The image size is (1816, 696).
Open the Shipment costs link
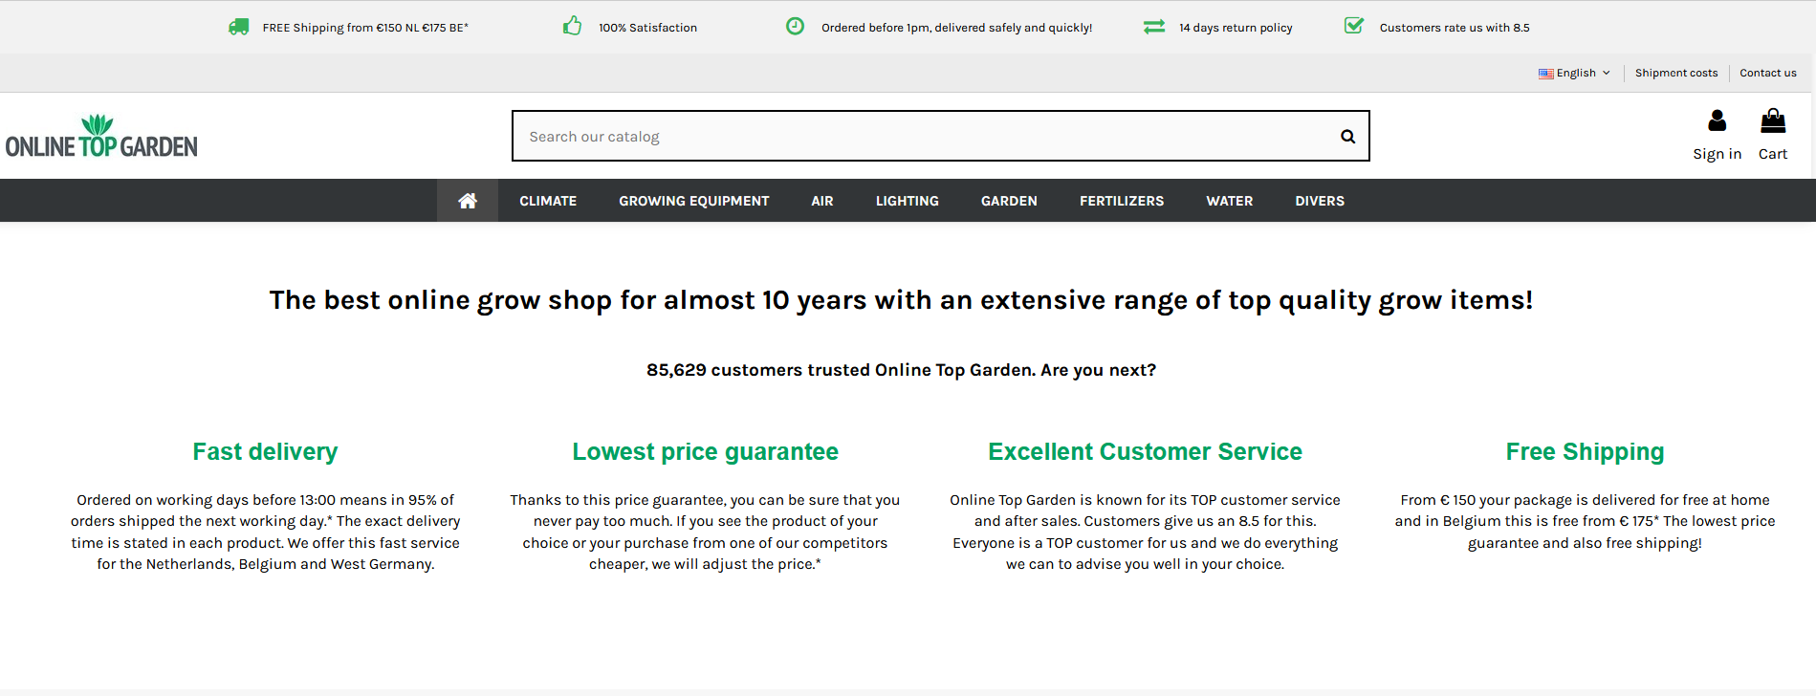point(1676,73)
